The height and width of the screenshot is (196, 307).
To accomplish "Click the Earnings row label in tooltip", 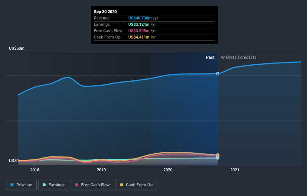I will [102, 24].
